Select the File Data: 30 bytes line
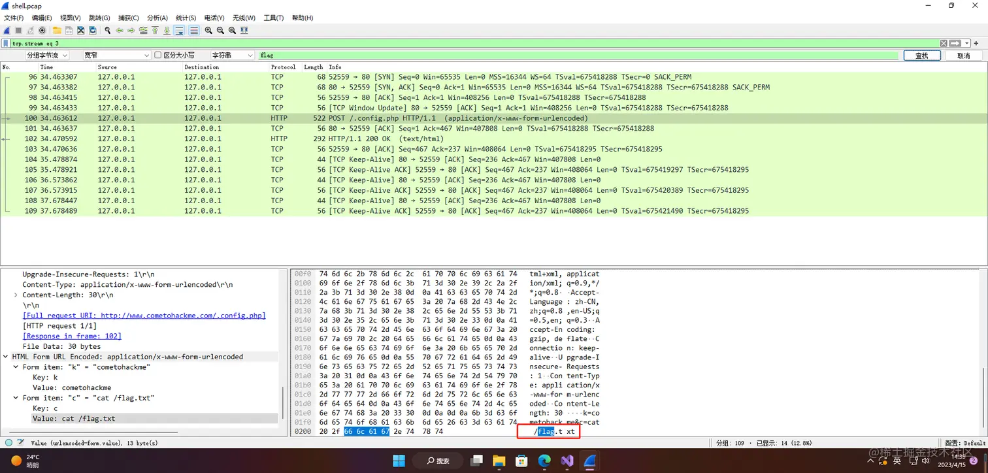 [61, 346]
